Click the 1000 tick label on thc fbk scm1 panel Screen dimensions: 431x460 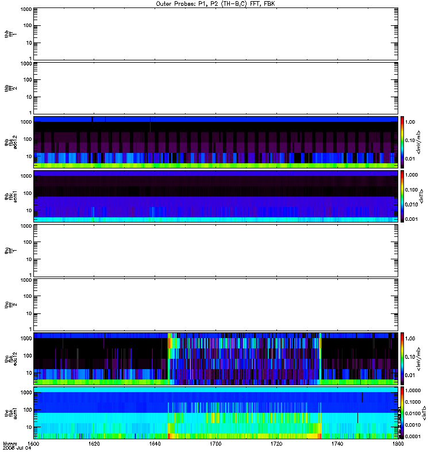tap(26, 393)
